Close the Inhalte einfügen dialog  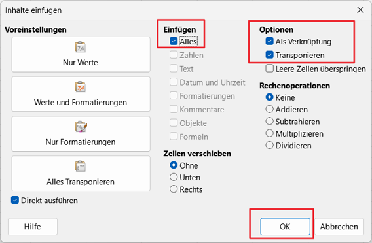click(x=360, y=10)
